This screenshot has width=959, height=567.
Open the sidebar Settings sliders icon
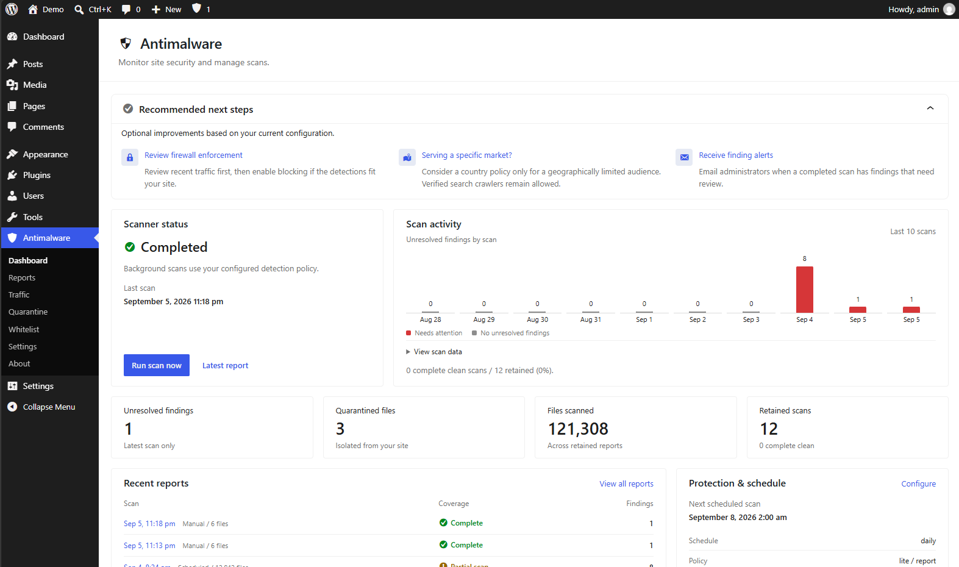click(x=12, y=386)
